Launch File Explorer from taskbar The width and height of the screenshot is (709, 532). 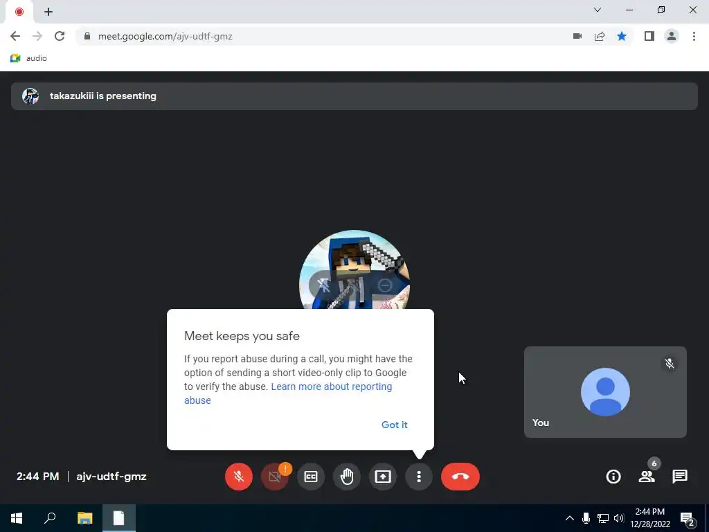pyautogui.click(x=84, y=518)
